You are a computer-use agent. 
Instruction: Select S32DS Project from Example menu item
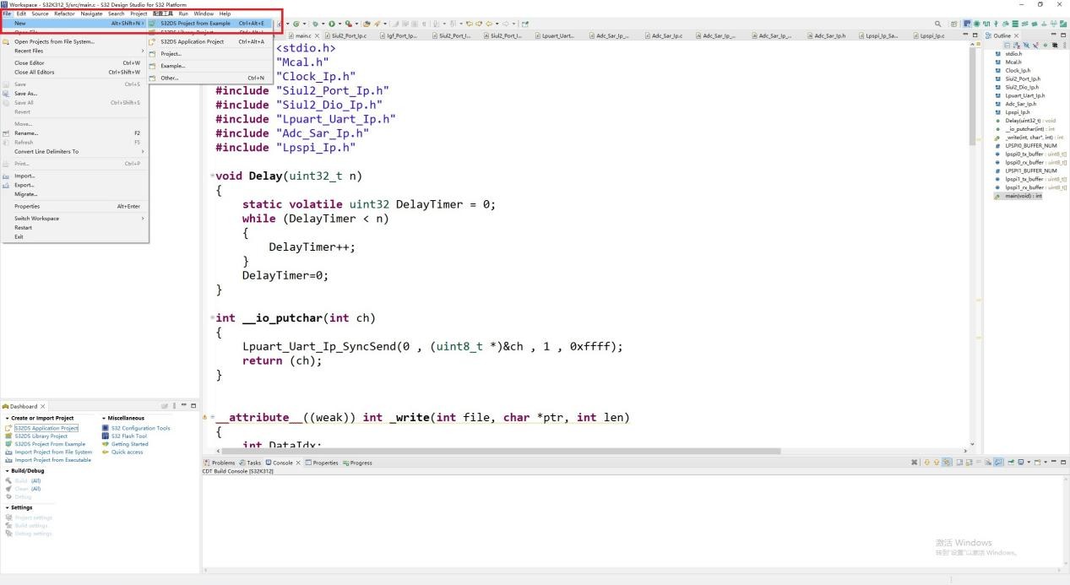point(196,24)
